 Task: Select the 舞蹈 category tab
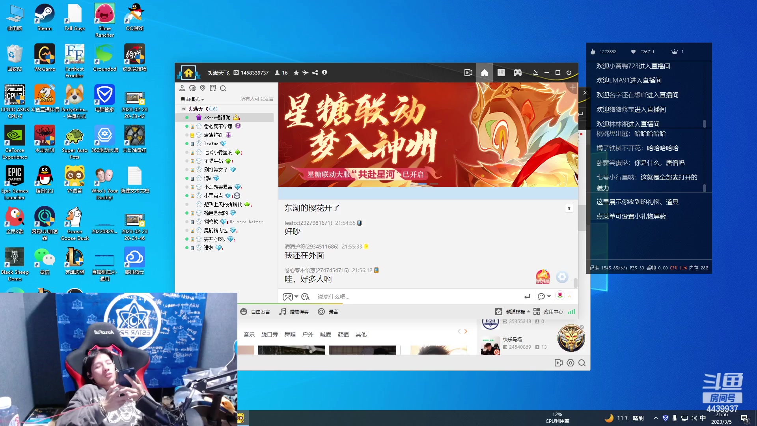point(290,334)
